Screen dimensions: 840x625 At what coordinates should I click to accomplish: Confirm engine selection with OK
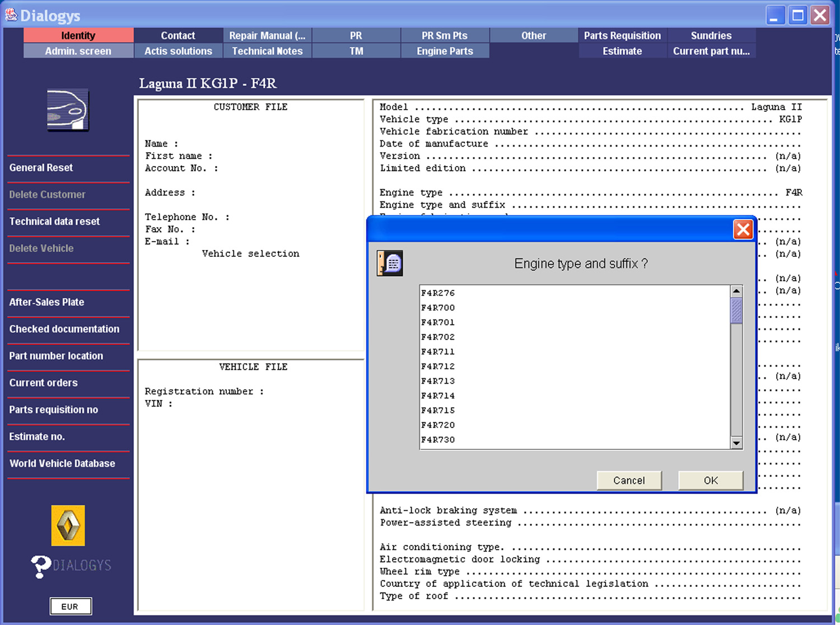[711, 480]
